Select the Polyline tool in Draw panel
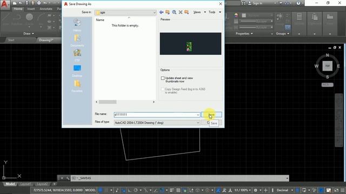346x194 pixels. click(x=17, y=18)
